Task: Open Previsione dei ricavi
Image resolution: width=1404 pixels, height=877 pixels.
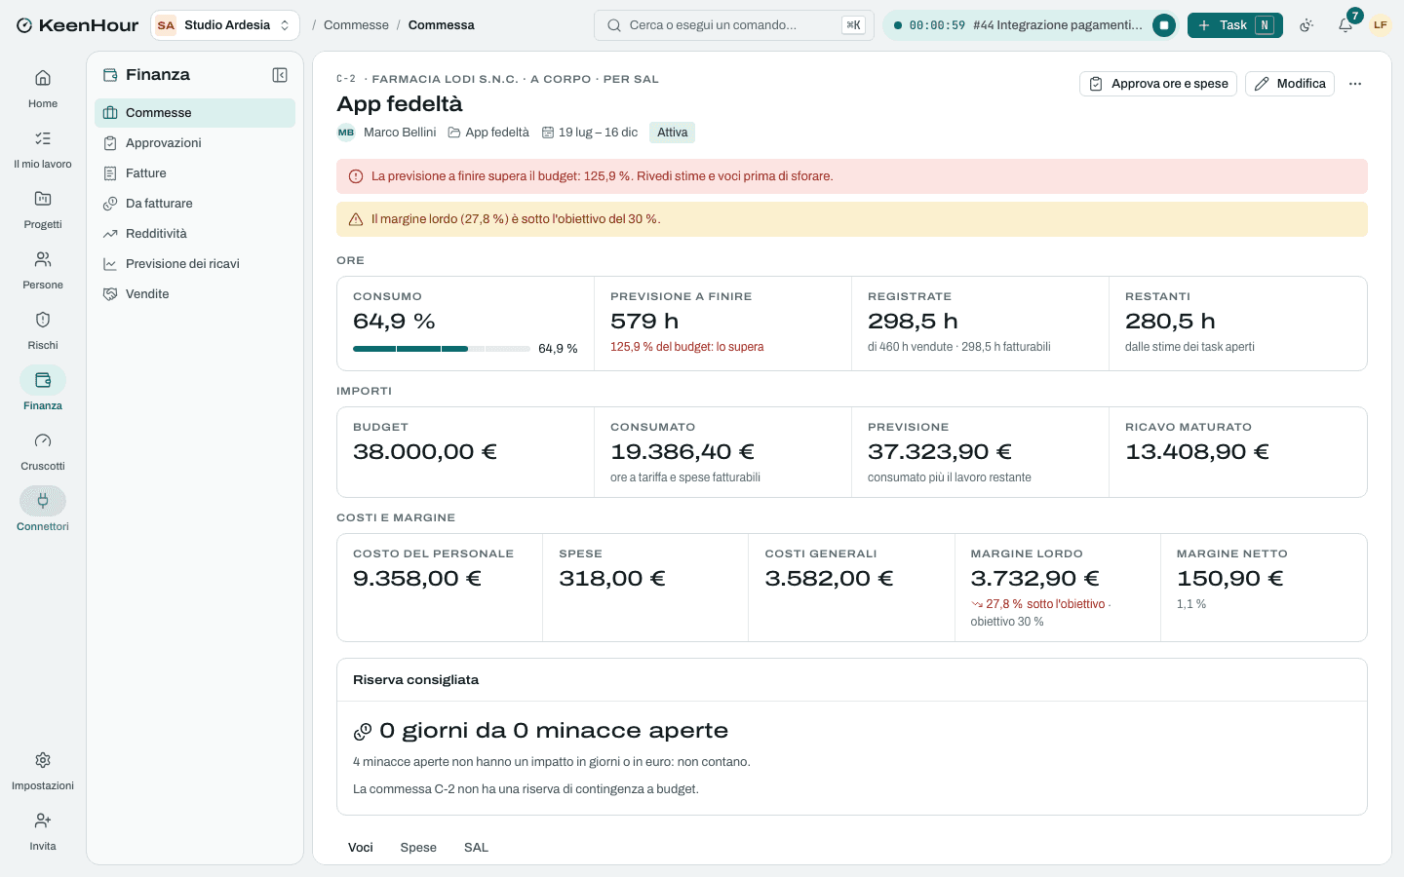Action: [195, 264]
